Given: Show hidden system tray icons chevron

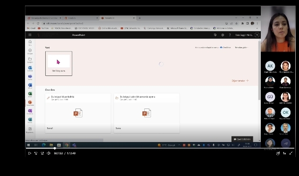Looking at the screenshot, I should 179,145.
